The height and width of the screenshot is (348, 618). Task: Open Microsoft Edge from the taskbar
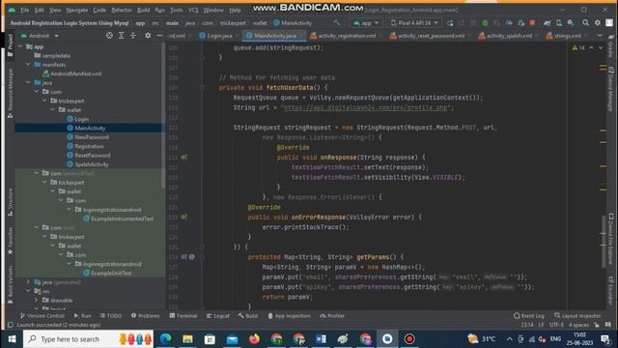[x=165, y=339]
